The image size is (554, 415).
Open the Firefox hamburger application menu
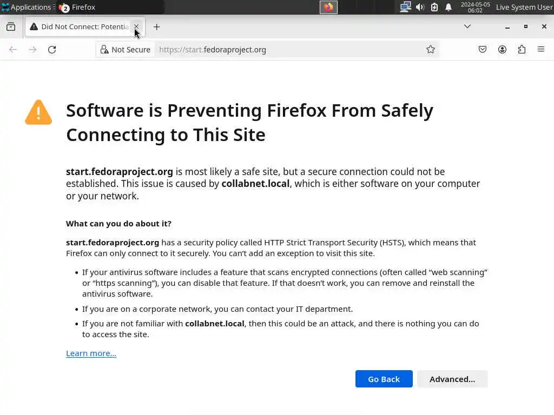pos(541,50)
